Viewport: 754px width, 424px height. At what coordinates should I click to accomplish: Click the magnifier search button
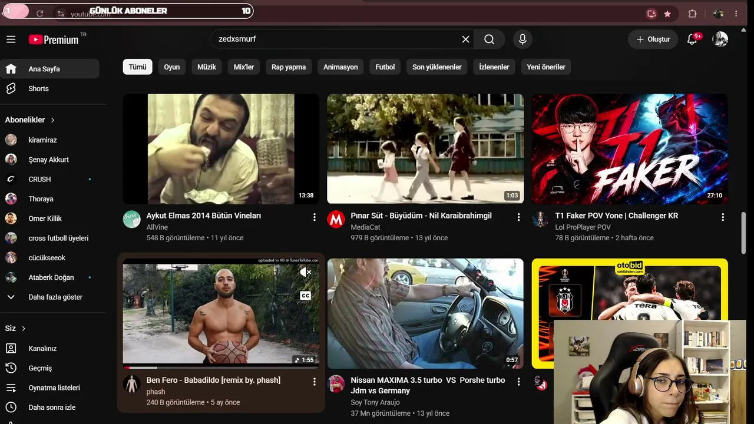point(489,39)
